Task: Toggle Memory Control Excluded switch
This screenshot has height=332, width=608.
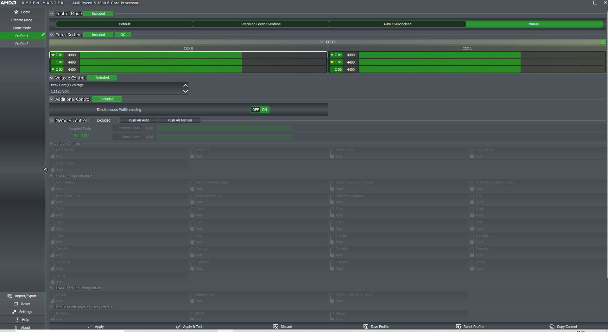Action: [x=104, y=120]
